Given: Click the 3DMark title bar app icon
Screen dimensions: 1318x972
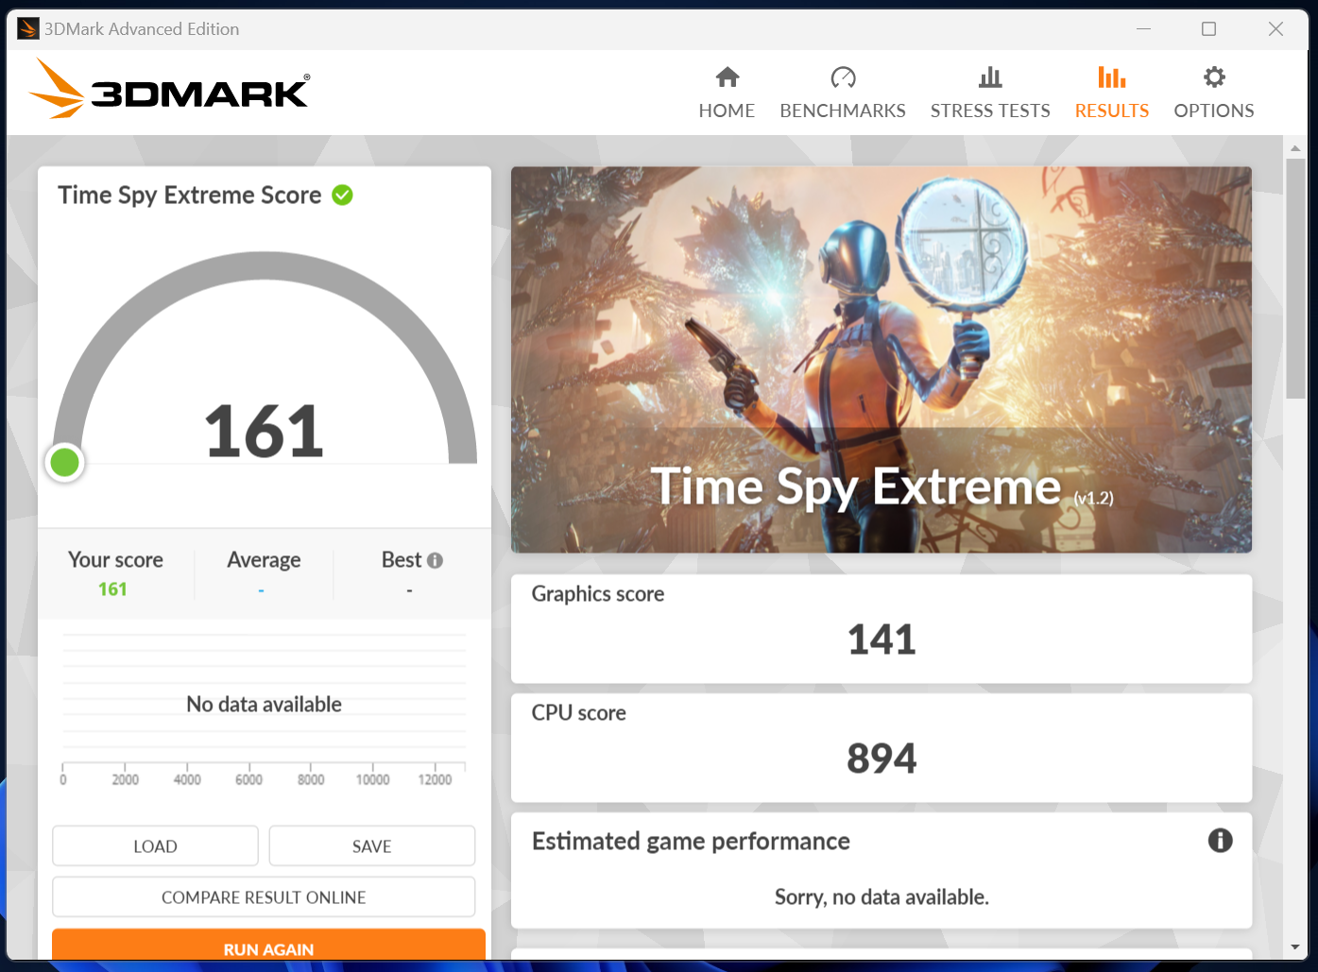Looking at the screenshot, I should (28, 29).
